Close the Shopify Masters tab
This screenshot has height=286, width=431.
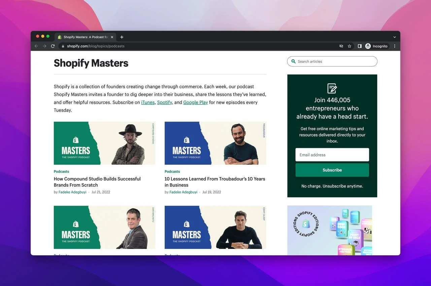pos(112,37)
